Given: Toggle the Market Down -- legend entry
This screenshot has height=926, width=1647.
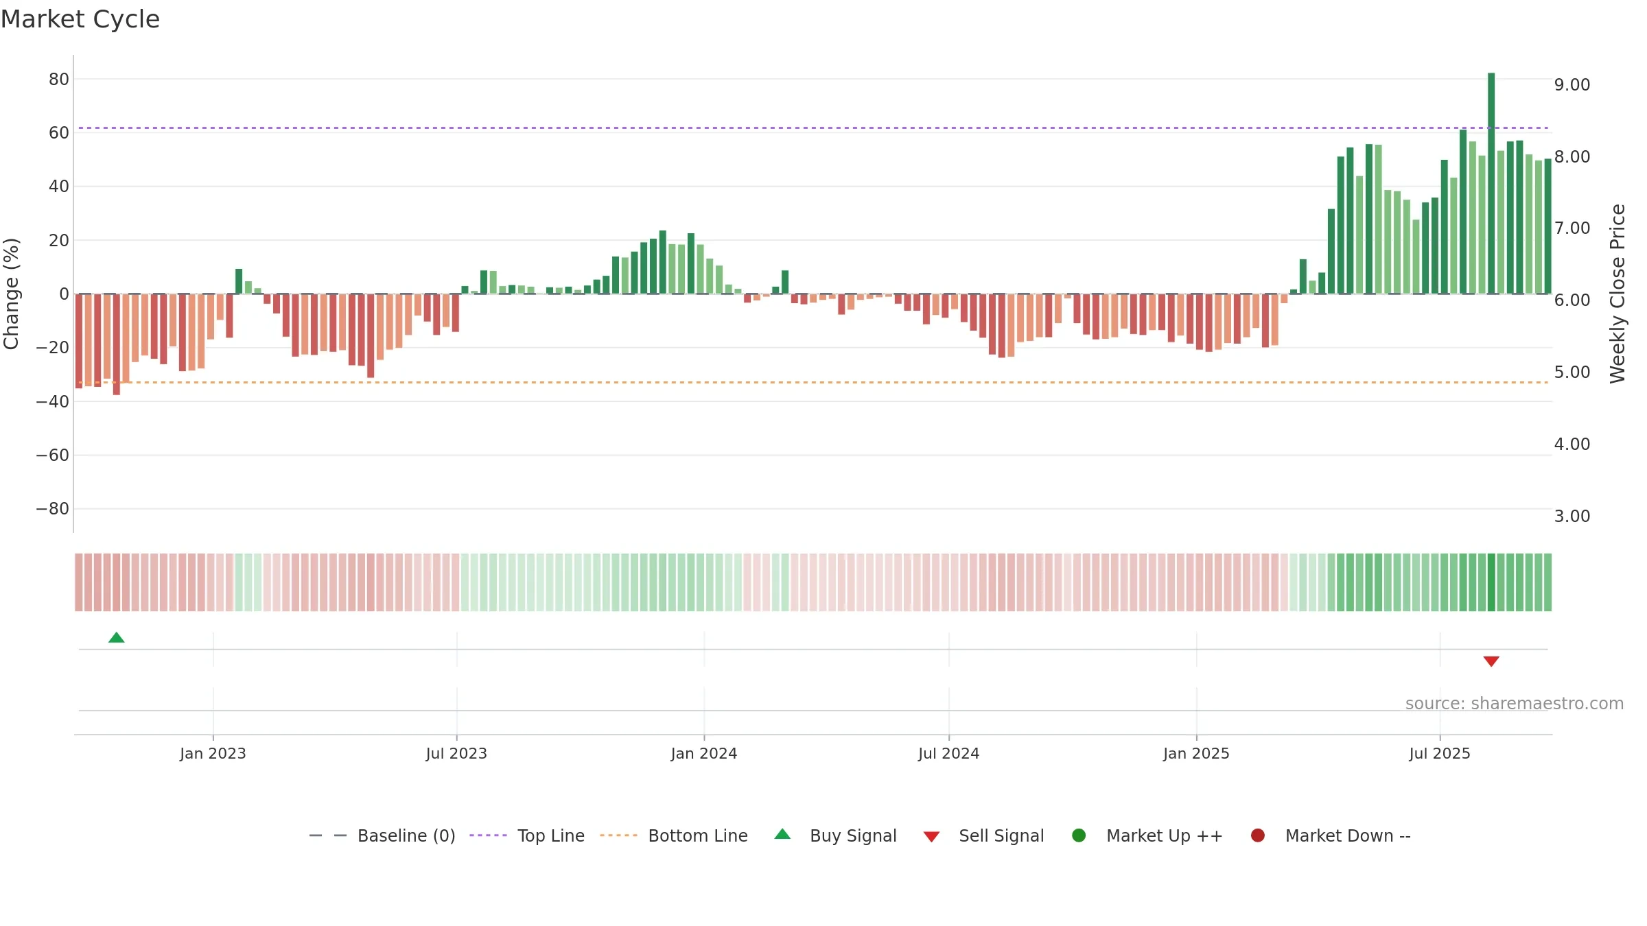Looking at the screenshot, I should 1331,836.
